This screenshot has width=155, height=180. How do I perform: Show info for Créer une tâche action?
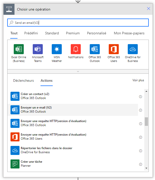pyautogui.click(x=140, y=164)
